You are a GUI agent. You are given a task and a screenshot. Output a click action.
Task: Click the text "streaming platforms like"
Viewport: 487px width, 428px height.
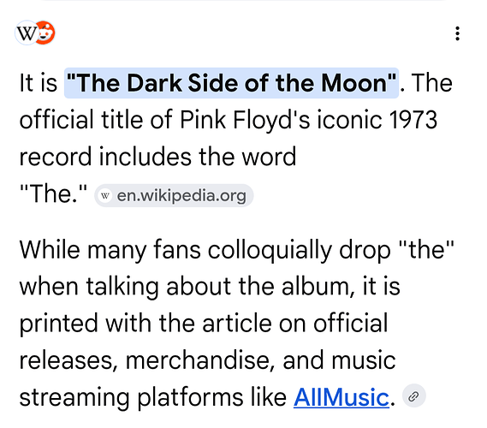pyautogui.click(x=153, y=398)
